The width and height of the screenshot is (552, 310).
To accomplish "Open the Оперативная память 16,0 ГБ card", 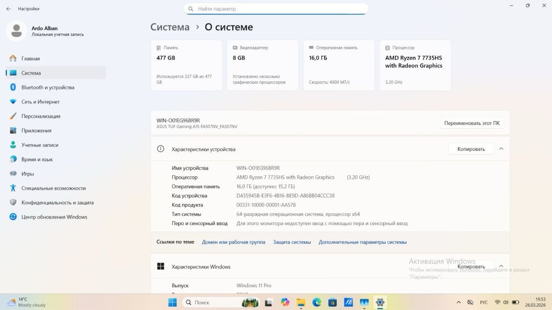I will click(339, 65).
